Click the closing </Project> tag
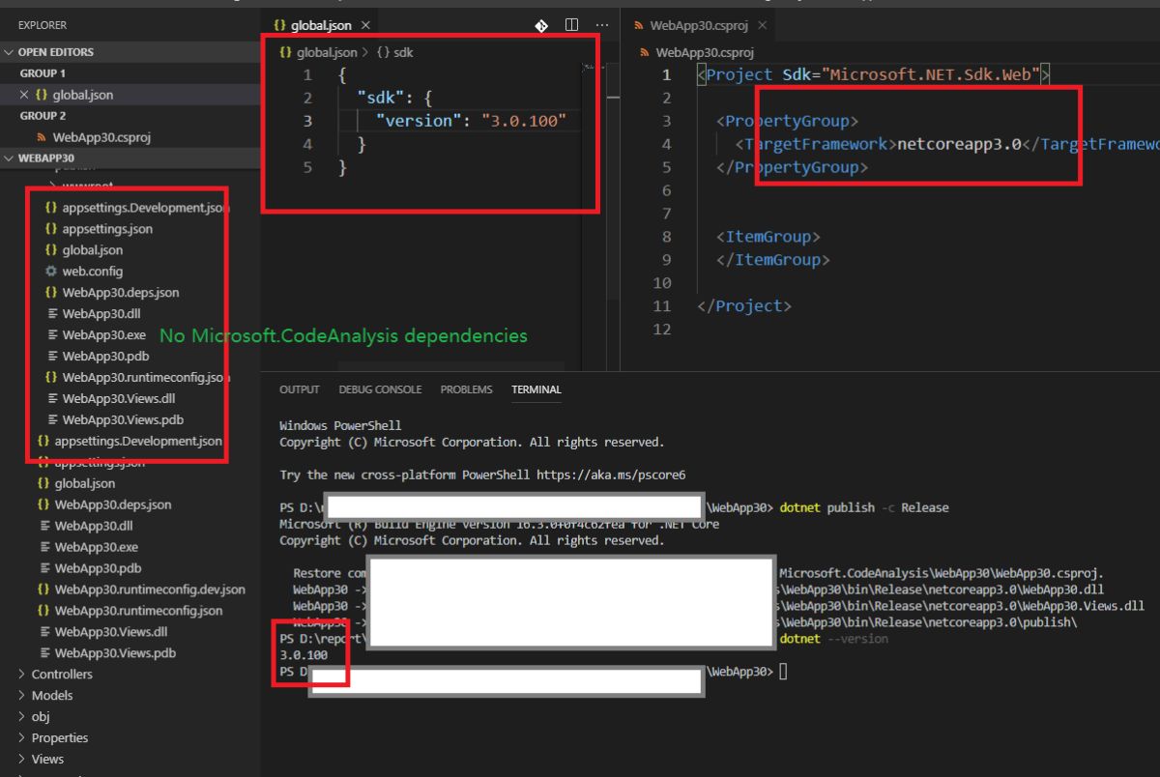 tap(744, 305)
